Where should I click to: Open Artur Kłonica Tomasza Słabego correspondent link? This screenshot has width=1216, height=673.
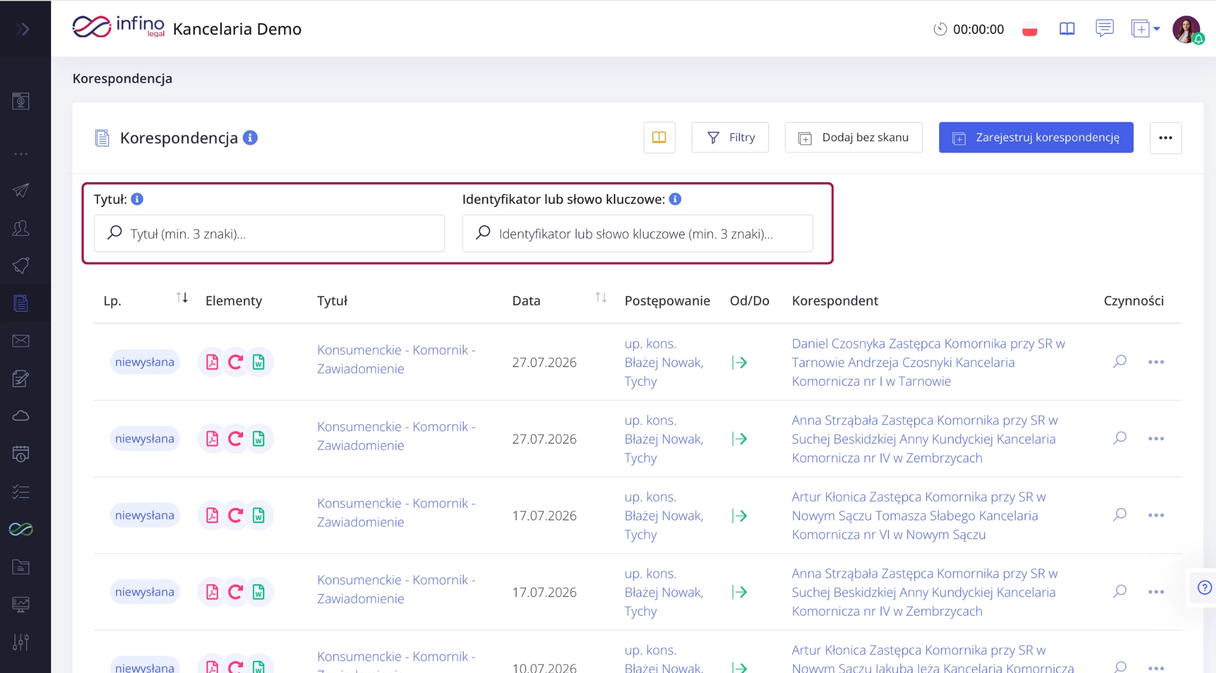point(919,515)
